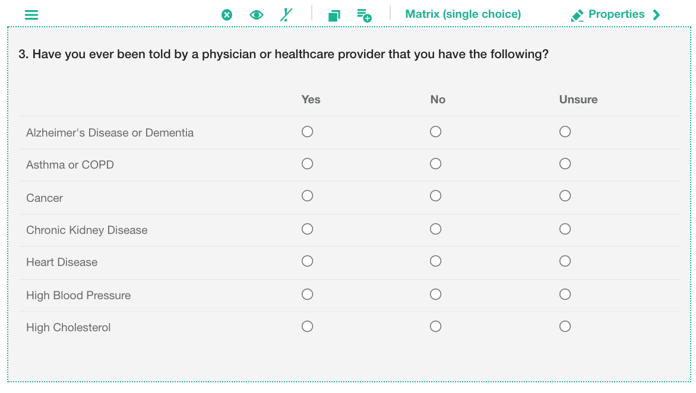
Task: Delete question with the X icon
Action: (227, 15)
